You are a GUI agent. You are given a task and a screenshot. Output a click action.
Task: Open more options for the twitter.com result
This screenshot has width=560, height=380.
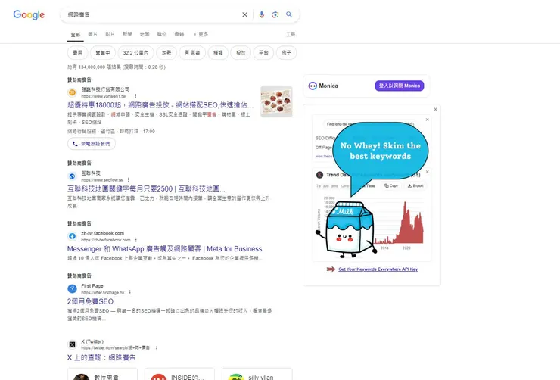coord(157,348)
